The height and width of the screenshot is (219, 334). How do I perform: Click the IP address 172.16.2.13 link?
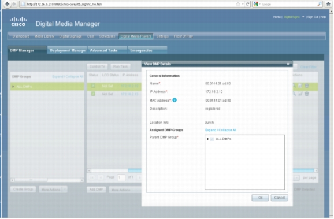(129, 94)
